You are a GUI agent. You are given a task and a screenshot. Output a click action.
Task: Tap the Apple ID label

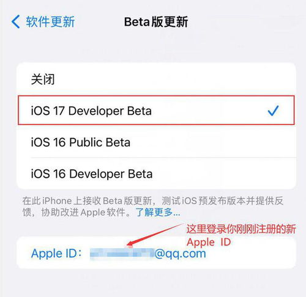coord(56,254)
